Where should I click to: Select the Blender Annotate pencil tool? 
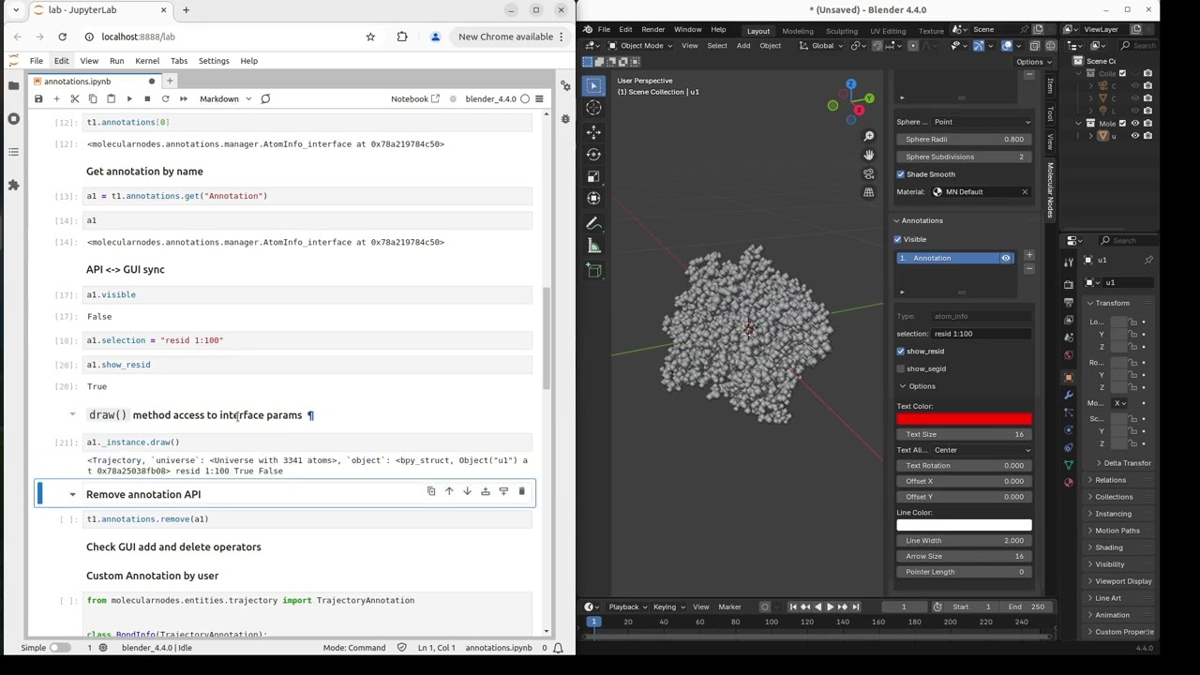593,223
